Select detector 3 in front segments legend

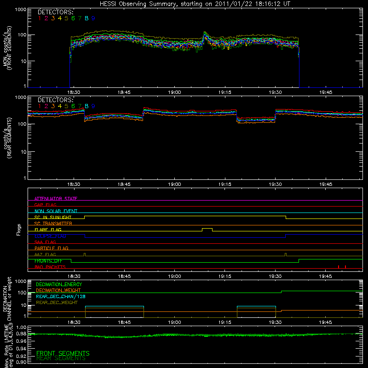53,18
